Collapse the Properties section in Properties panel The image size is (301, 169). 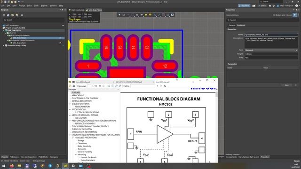point(227,29)
